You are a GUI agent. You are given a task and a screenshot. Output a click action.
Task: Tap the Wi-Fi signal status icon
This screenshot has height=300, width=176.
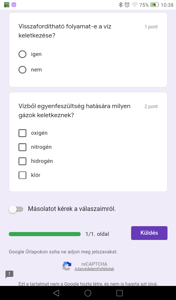click(135, 5)
